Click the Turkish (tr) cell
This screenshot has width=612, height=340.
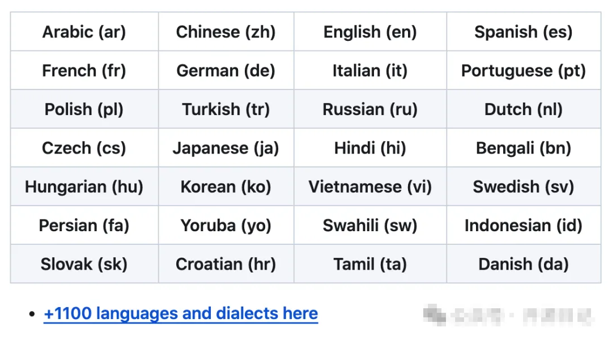(x=226, y=109)
